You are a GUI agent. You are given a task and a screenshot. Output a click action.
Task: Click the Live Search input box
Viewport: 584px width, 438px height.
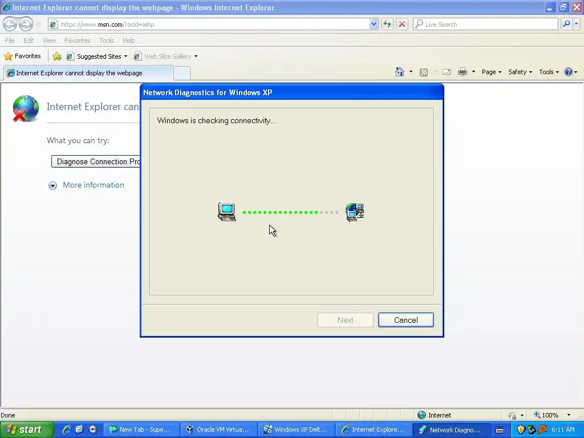coord(485,24)
